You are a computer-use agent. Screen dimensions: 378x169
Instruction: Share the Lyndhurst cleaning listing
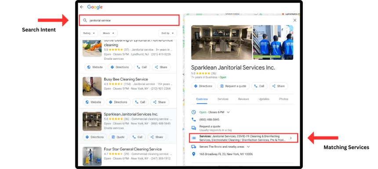pos(161,67)
